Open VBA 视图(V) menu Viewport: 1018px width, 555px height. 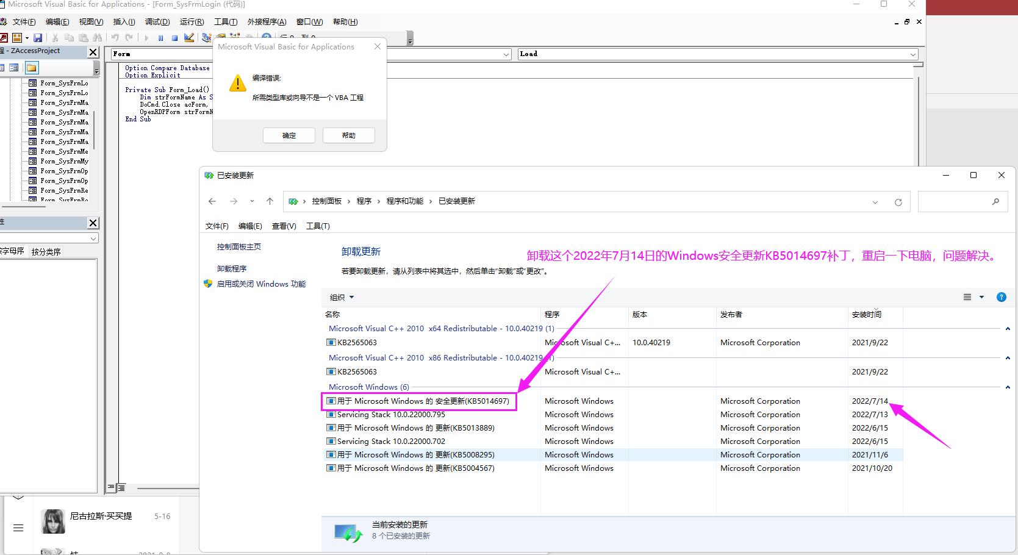pos(91,22)
